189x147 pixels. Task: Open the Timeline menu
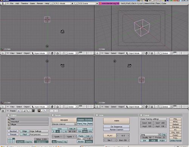25,3
